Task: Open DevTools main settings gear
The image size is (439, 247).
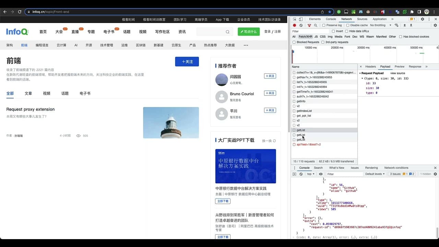Action: click(x=423, y=19)
